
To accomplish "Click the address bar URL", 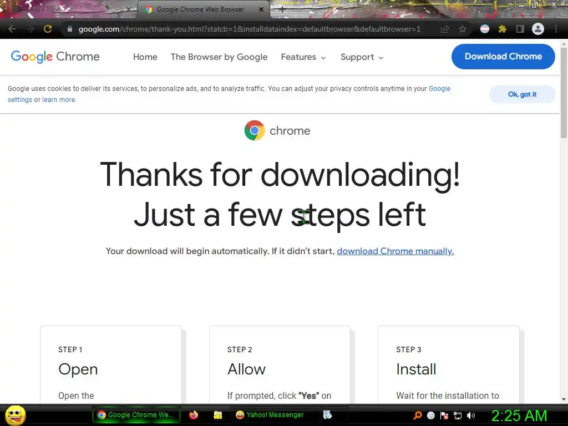I will click(250, 29).
